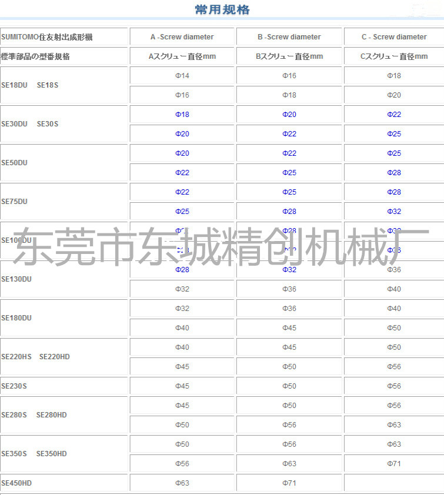Click the SE18S model label
The height and width of the screenshot is (495, 444).
click(x=48, y=85)
